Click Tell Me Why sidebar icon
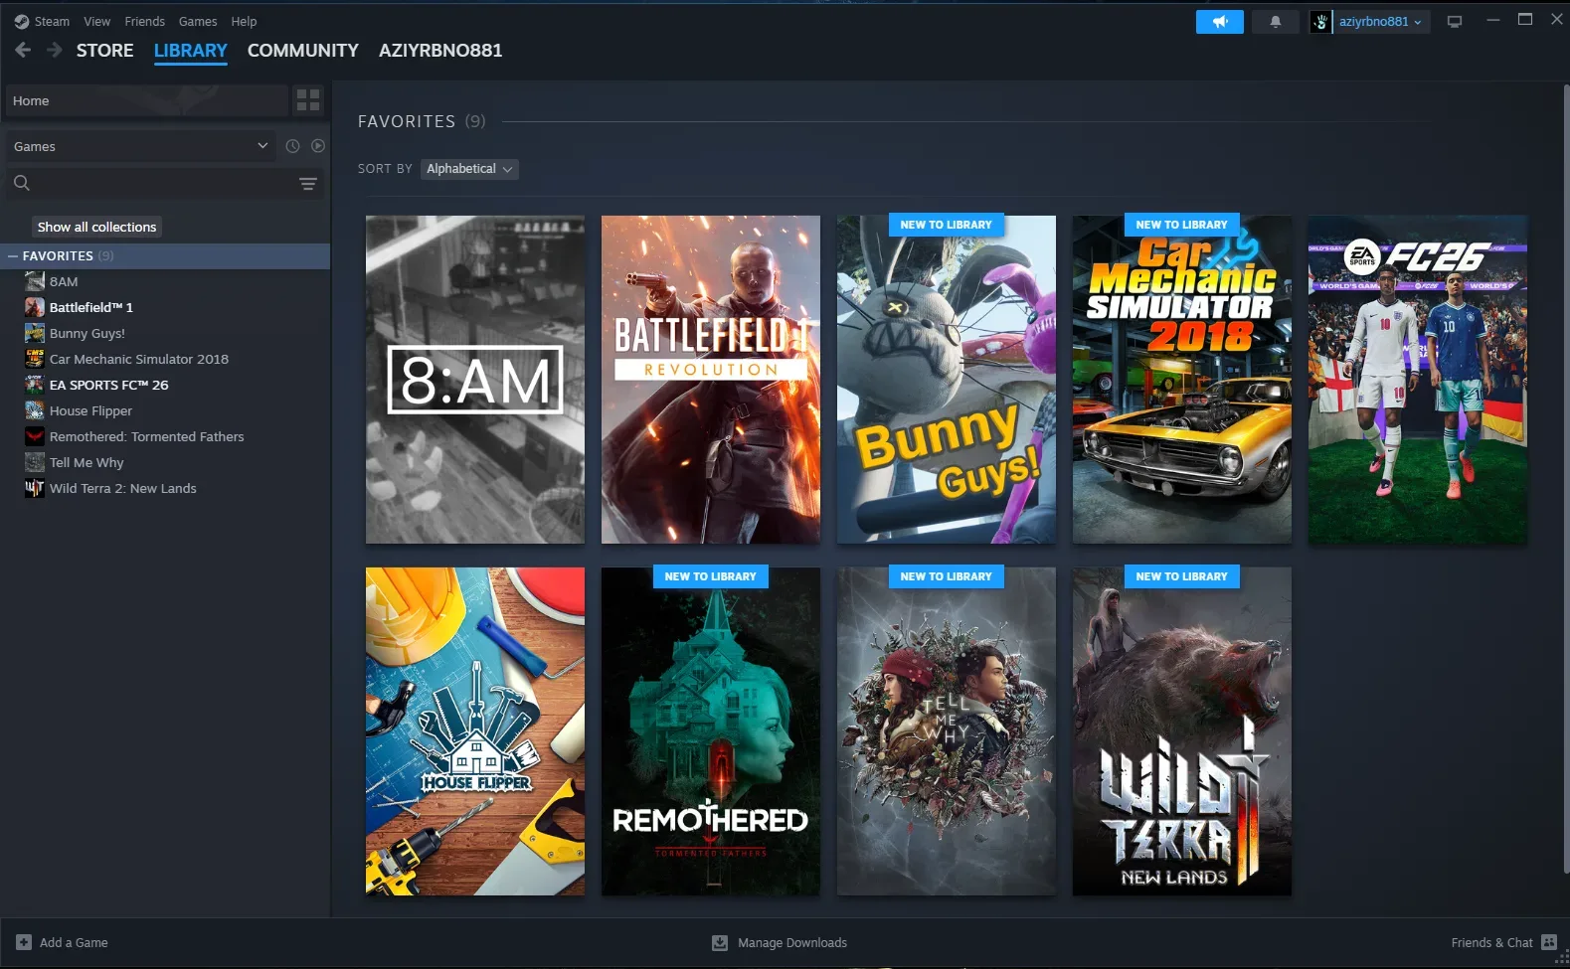 pyautogui.click(x=35, y=462)
